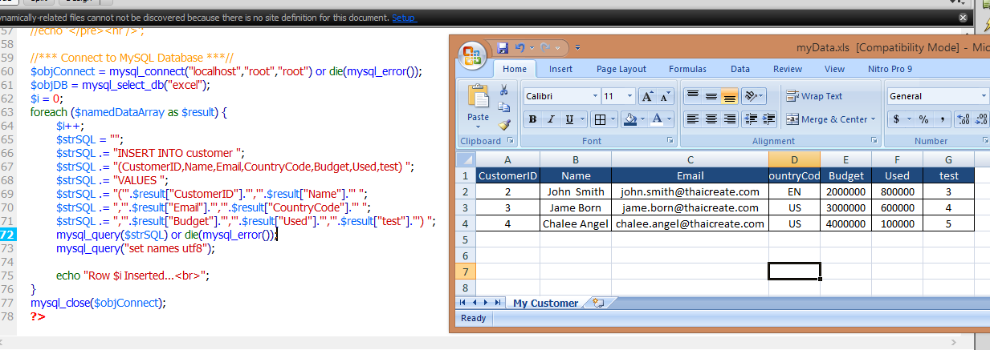Open the Merge & Center dropdown arrow
The width and height of the screenshot is (990, 350).
tap(874, 119)
